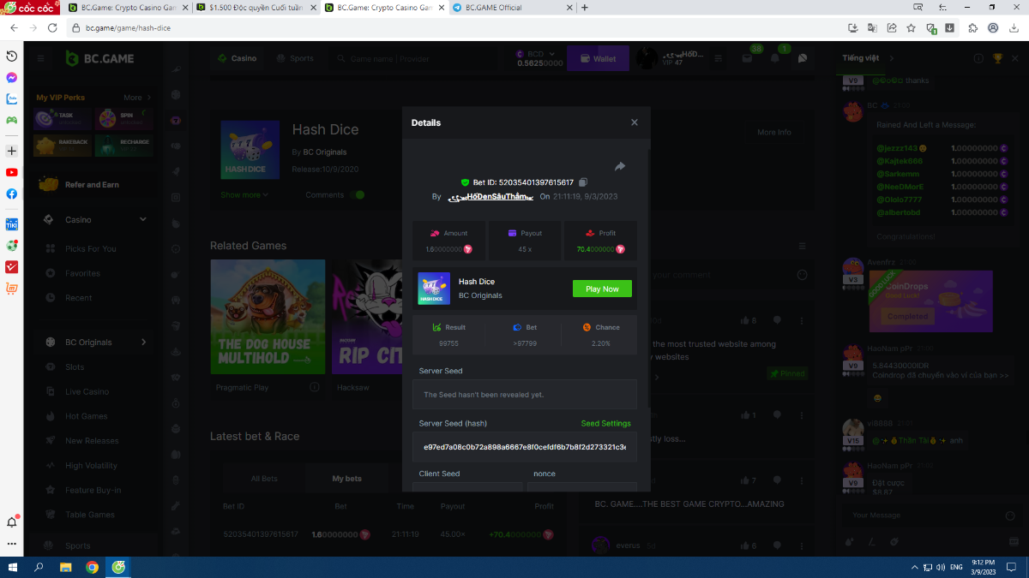The image size is (1029, 578).
Task: Expand the BC Originals submenu arrow
Action: [x=143, y=343]
